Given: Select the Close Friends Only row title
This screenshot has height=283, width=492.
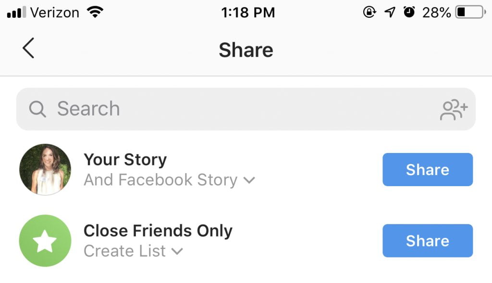Looking at the screenshot, I should [158, 231].
